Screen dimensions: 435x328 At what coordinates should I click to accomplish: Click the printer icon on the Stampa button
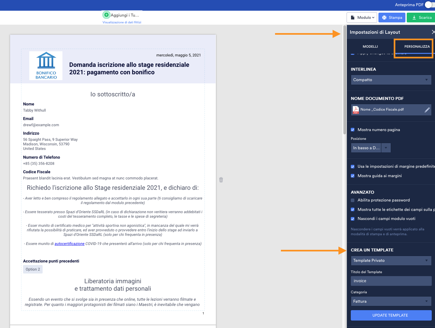385,17
